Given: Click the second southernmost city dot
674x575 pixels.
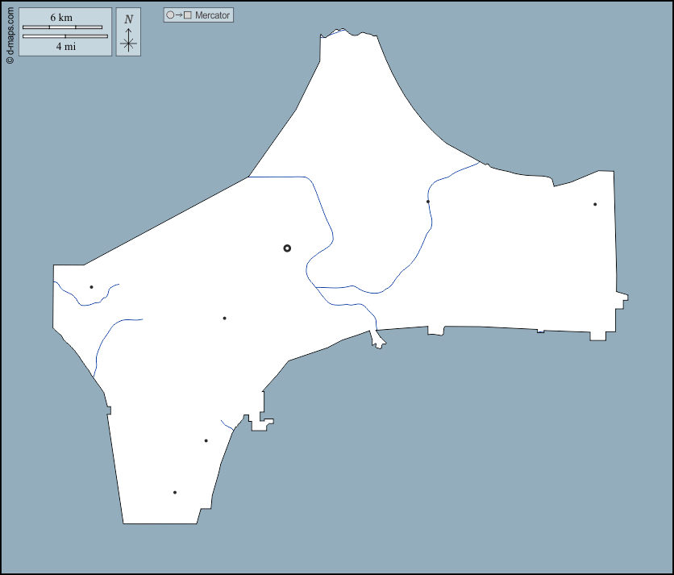Looking at the screenshot, I should coord(206,441).
